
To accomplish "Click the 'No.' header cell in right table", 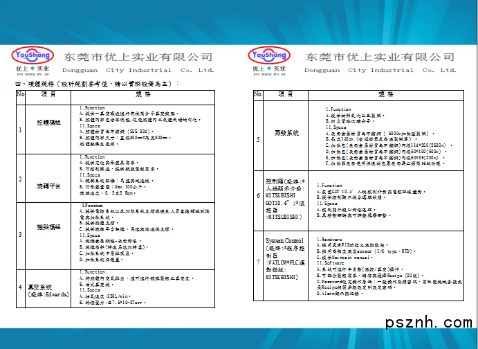I will coord(258,93).
